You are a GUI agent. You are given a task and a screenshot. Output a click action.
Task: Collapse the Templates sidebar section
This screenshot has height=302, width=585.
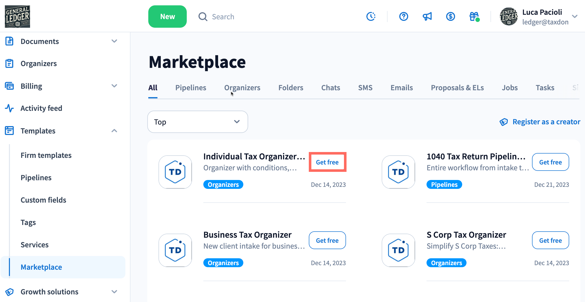pos(114,131)
